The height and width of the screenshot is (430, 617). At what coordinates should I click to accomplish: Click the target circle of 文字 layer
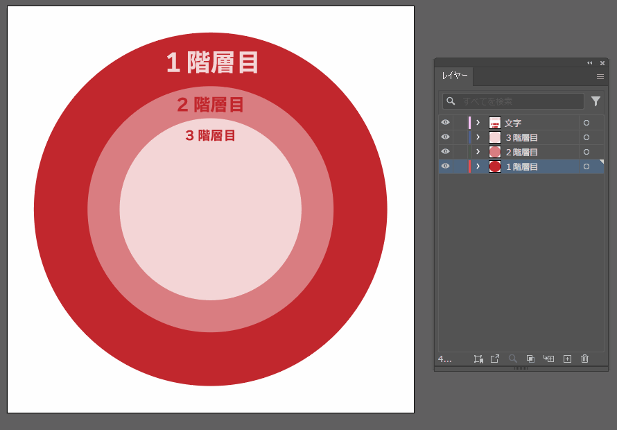(586, 123)
